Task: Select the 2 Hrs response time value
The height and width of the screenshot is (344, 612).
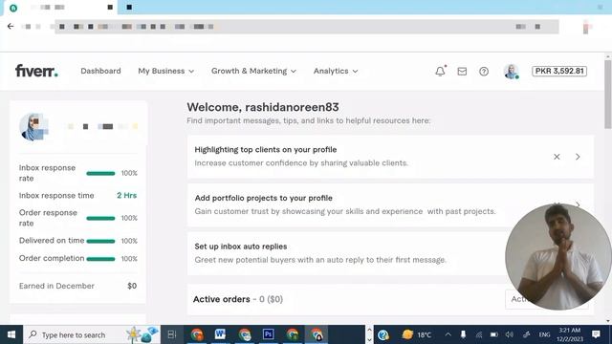Action: (x=127, y=195)
